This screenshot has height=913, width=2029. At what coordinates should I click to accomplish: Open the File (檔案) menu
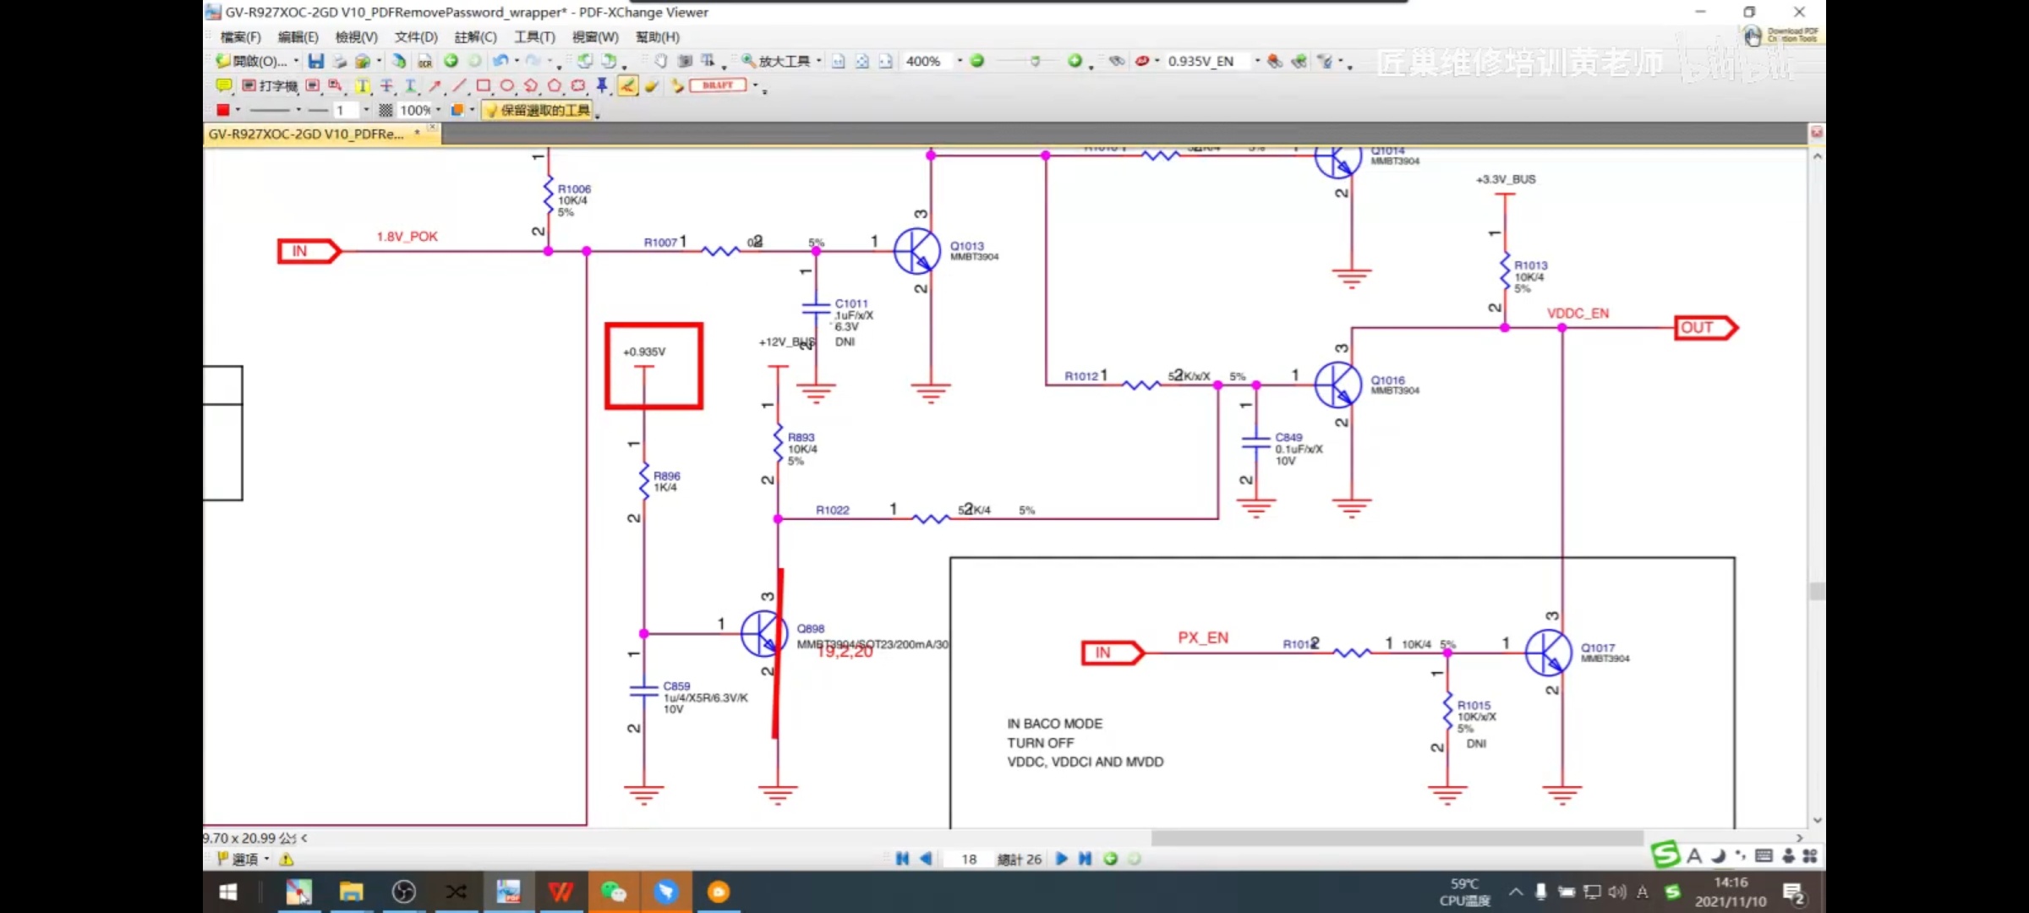point(240,36)
